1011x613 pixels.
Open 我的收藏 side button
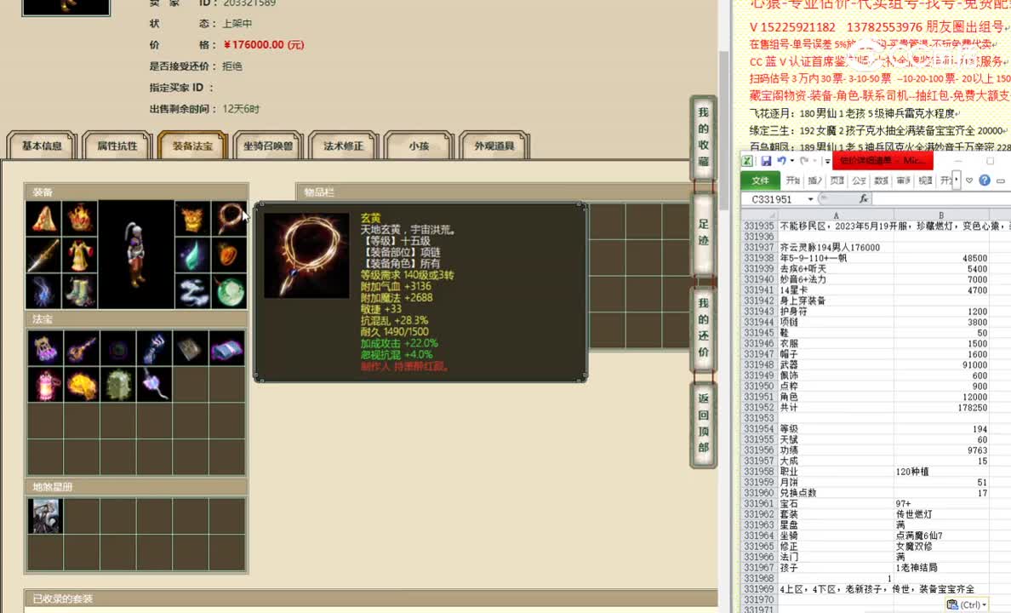tap(704, 137)
